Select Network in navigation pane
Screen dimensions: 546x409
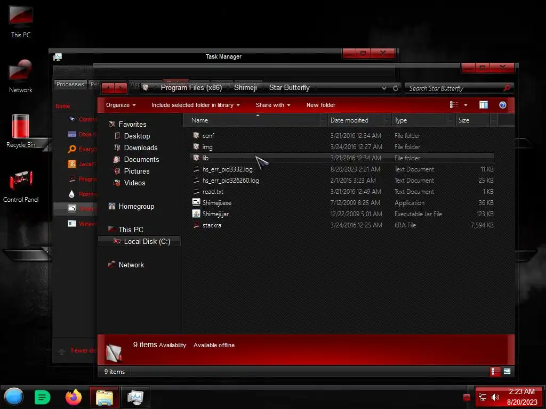coord(131,265)
